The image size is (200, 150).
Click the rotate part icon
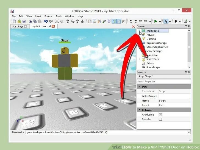(x=68, y=21)
